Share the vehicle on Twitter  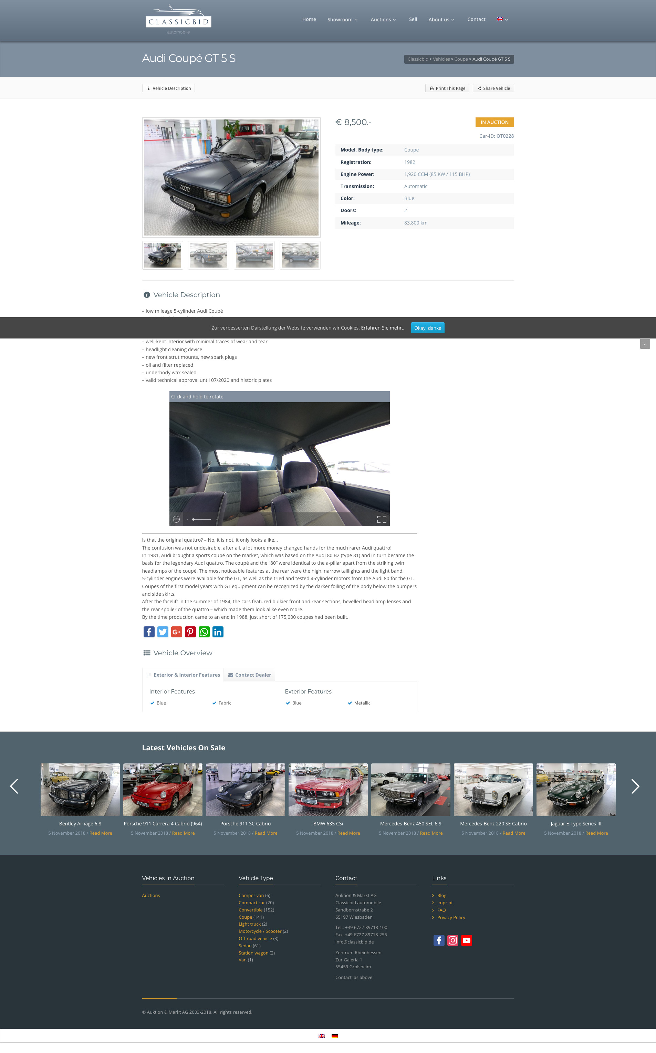click(163, 632)
